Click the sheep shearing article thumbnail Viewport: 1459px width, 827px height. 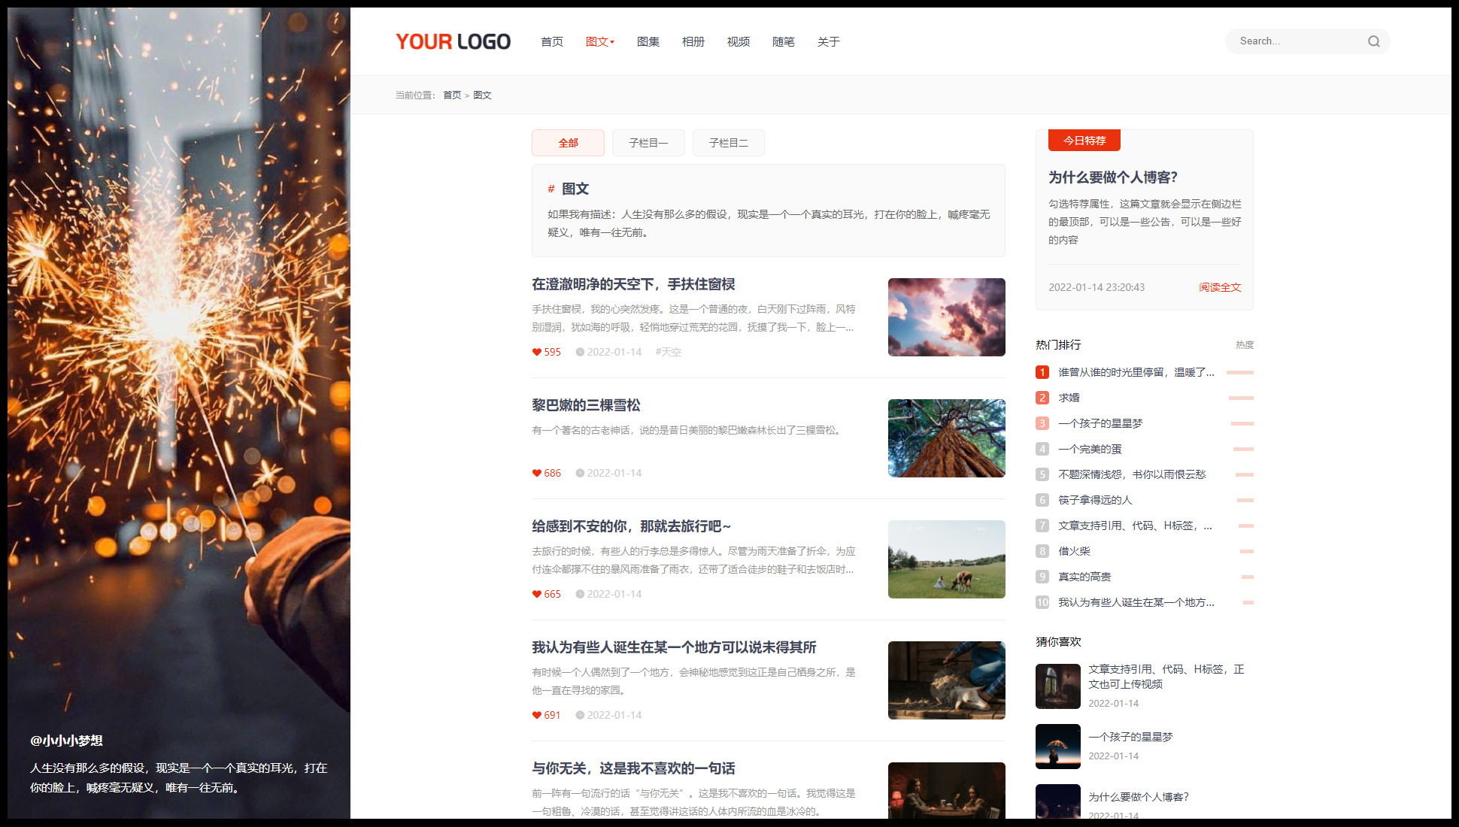pyautogui.click(x=946, y=680)
